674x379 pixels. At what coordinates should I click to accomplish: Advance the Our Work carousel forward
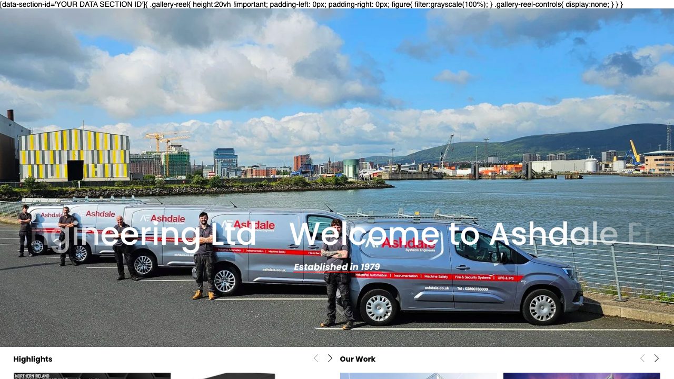657,358
